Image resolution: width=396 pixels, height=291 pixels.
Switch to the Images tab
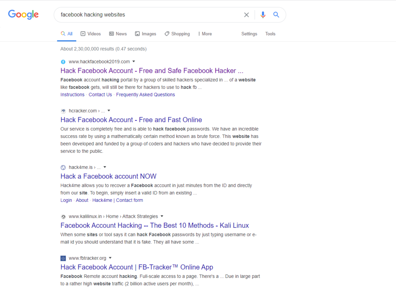(x=145, y=34)
